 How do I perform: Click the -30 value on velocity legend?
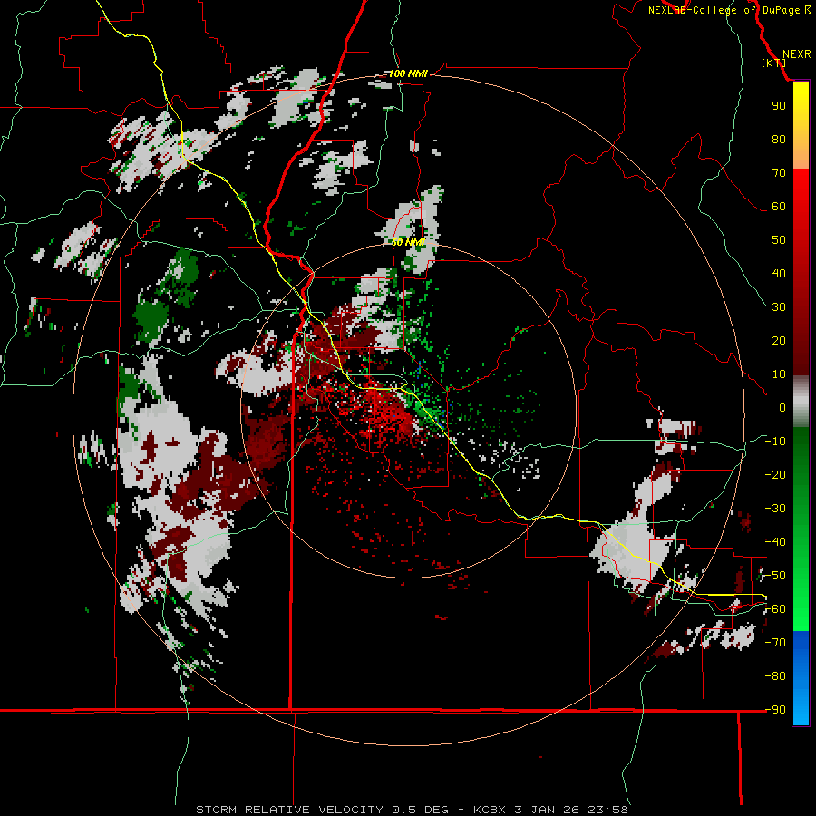click(x=775, y=509)
